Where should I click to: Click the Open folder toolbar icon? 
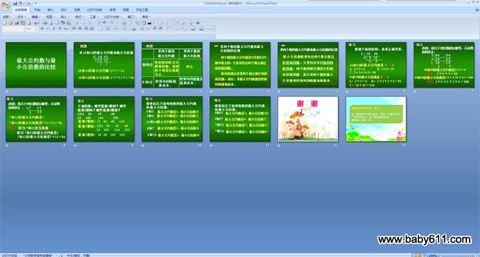pyautogui.click(x=11, y=23)
